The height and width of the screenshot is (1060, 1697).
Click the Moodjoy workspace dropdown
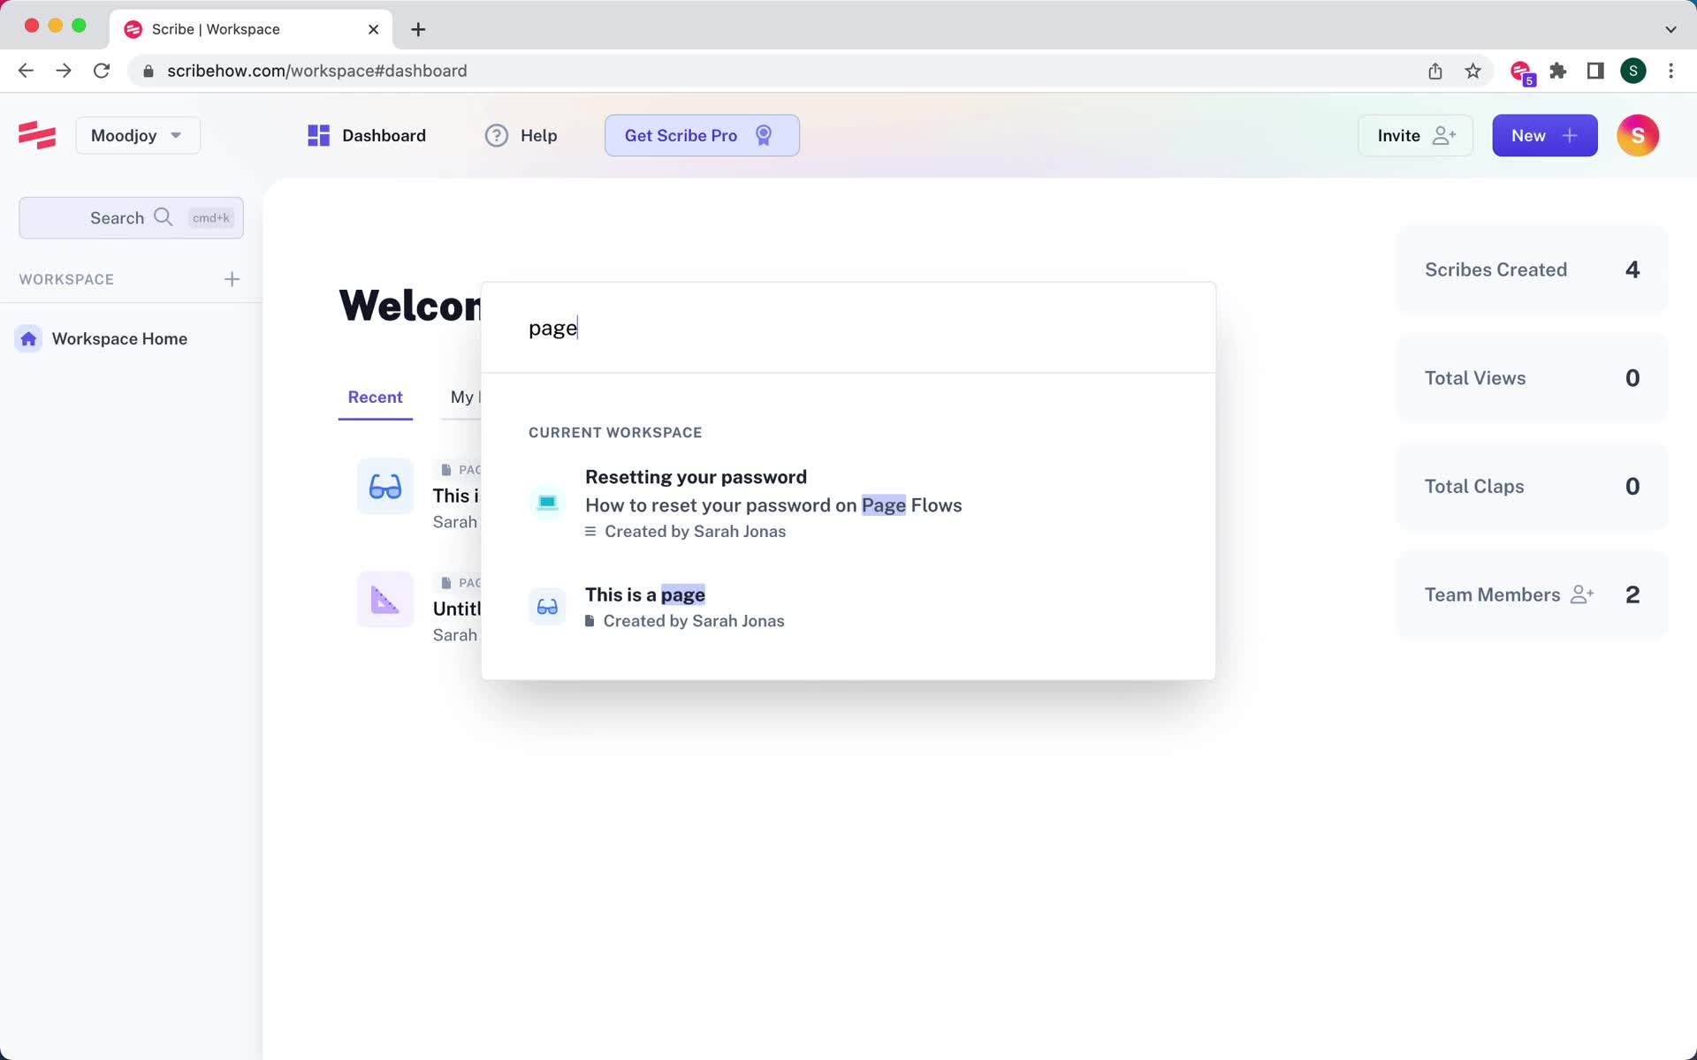(x=137, y=135)
